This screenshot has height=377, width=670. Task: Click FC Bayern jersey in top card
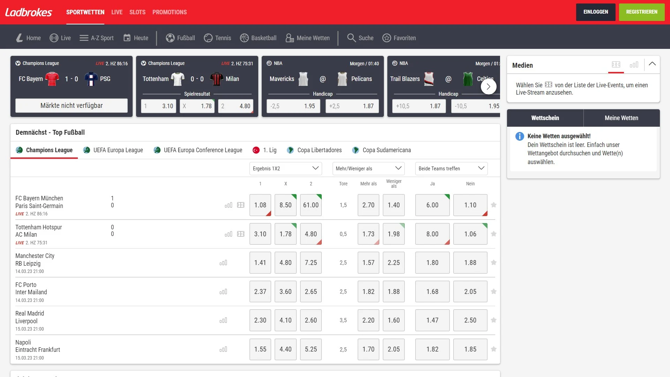pyautogui.click(x=52, y=79)
